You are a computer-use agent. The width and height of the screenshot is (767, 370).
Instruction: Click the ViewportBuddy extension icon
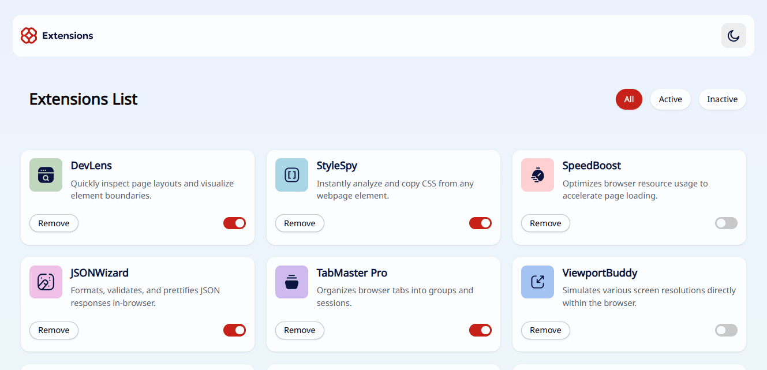[537, 282]
